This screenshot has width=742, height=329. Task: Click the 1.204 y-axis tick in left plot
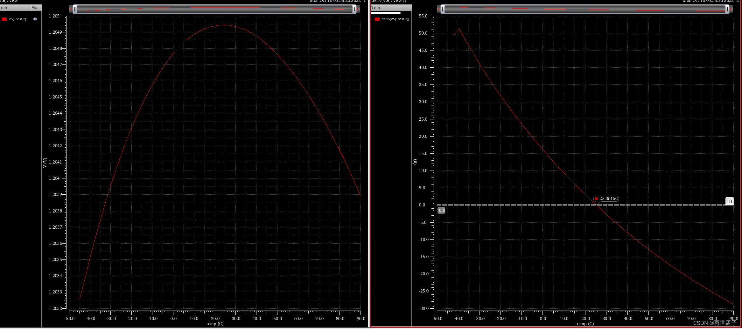pos(54,178)
